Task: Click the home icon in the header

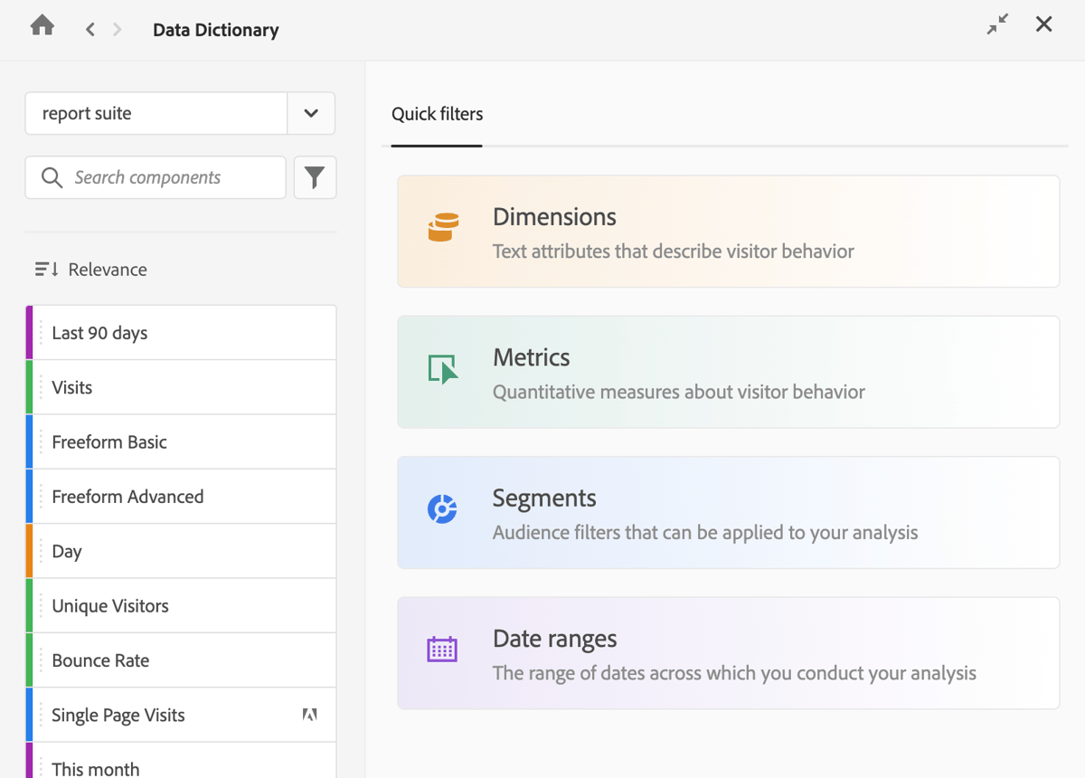Action: [42, 24]
